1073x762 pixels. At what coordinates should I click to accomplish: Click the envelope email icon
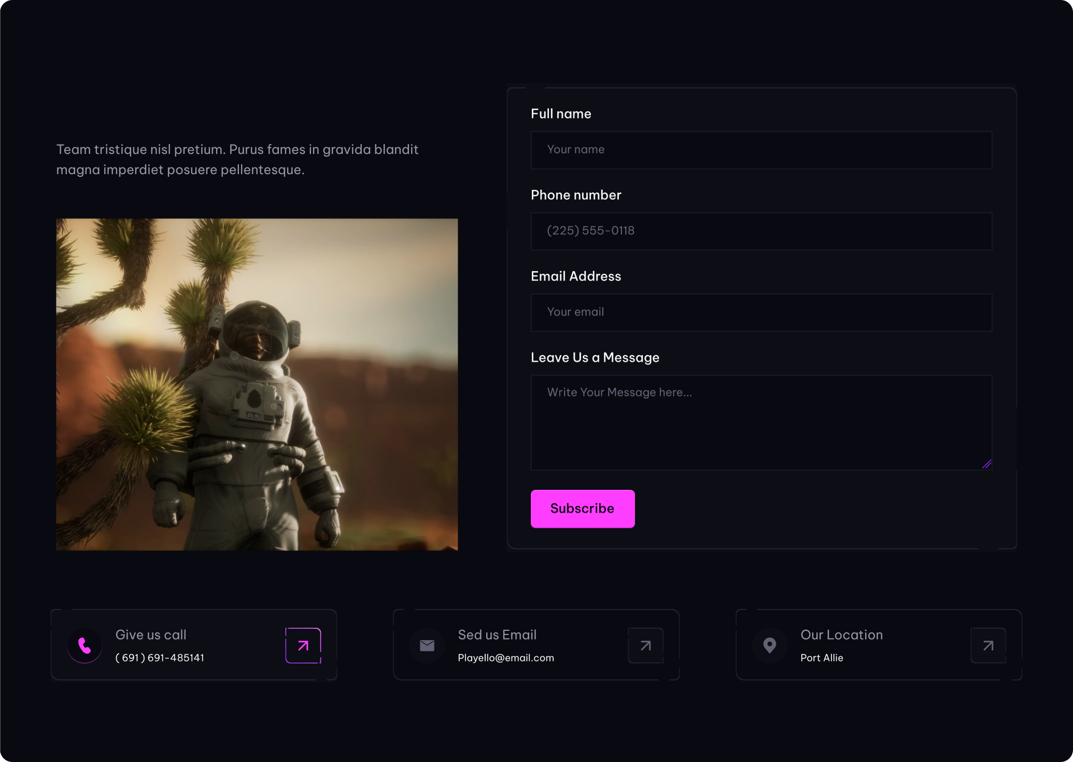[427, 645]
